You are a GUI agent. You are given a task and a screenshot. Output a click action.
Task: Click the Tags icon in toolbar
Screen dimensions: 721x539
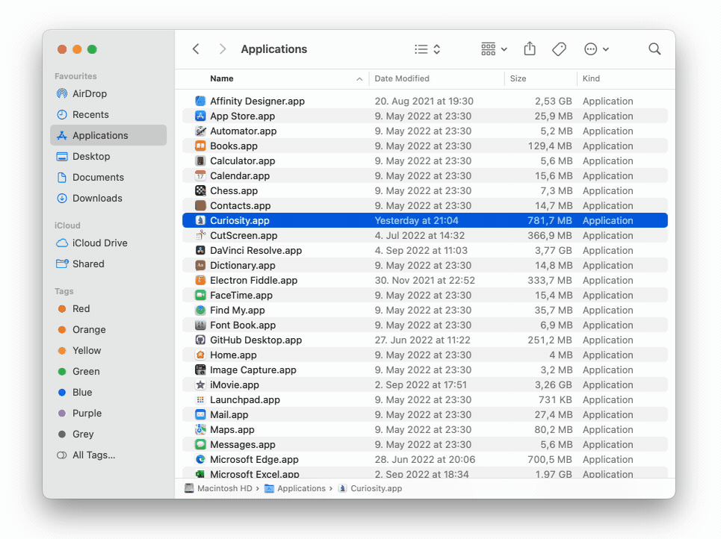[559, 49]
